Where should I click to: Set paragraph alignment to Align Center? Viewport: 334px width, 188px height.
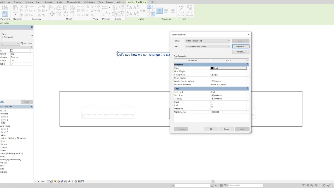[166, 11]
